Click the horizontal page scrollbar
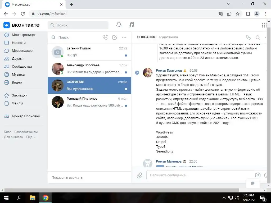This screenshot has height=203, width=271. coord(122,190)
